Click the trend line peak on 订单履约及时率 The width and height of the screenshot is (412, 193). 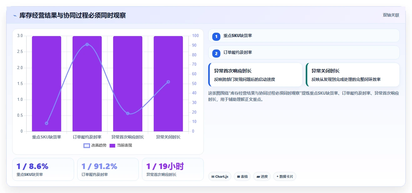[x=87, y=45]
